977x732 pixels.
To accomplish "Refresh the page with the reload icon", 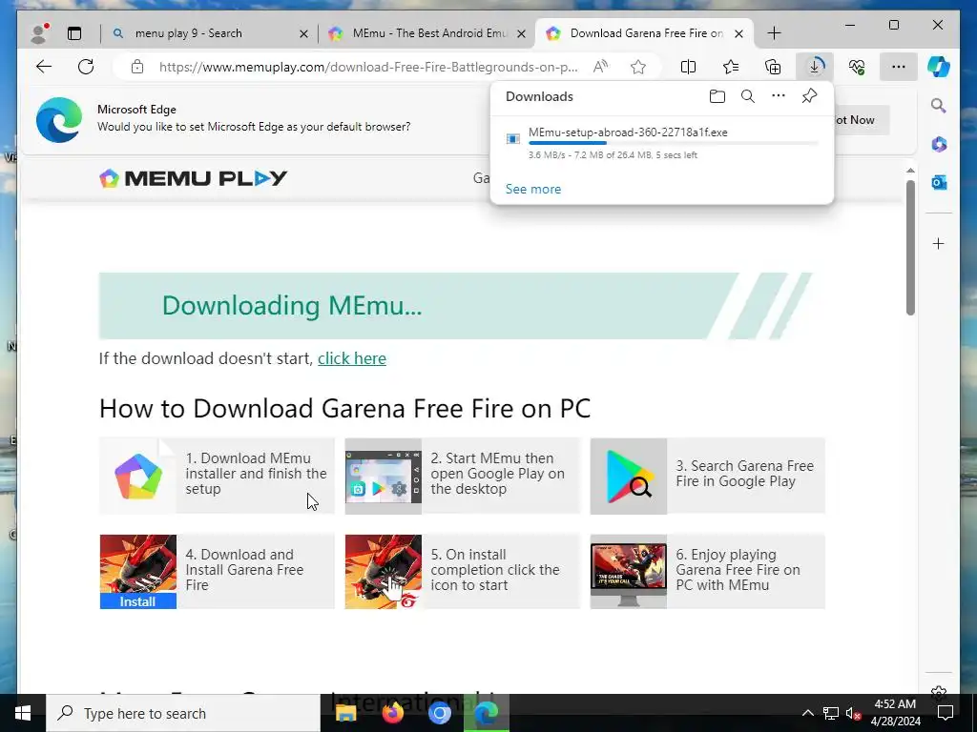I will click(x=86, y=68).
